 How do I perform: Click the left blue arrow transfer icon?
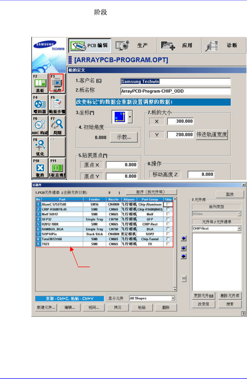pos(184,238)
